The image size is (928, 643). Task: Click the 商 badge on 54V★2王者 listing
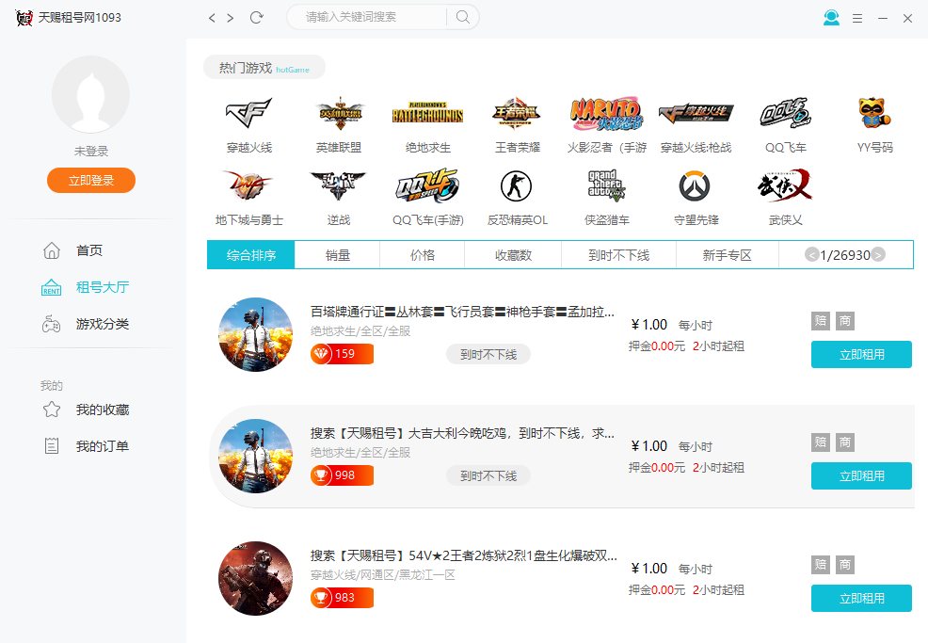845,565
